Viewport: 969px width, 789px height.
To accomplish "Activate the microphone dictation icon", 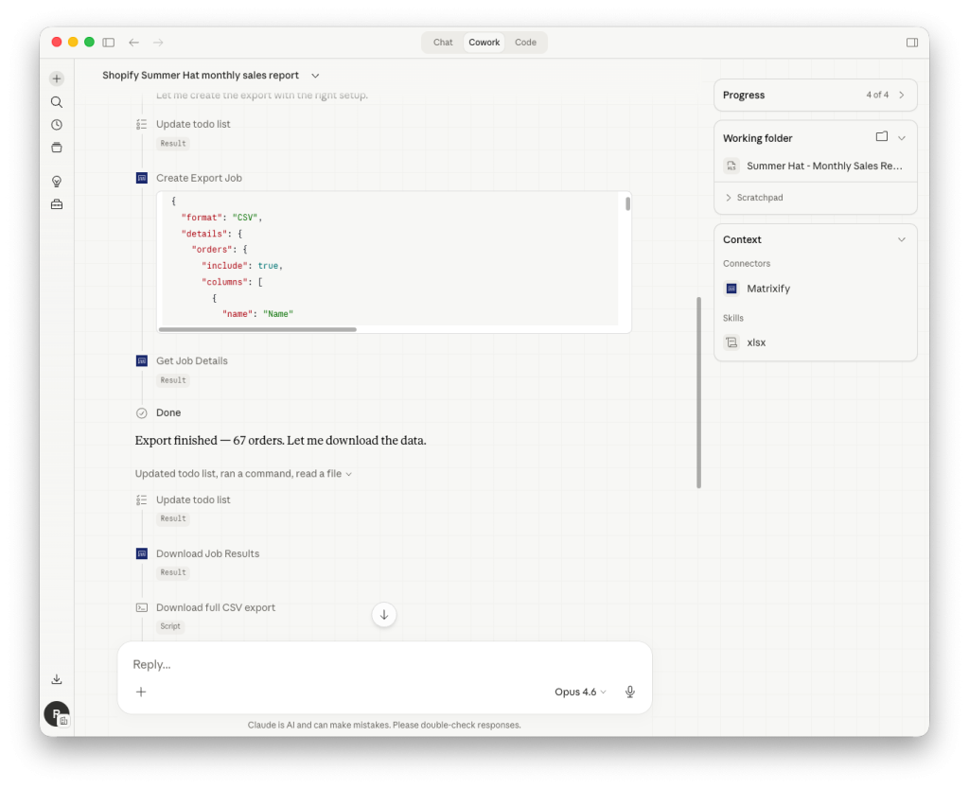I will (x=629, y=692).
